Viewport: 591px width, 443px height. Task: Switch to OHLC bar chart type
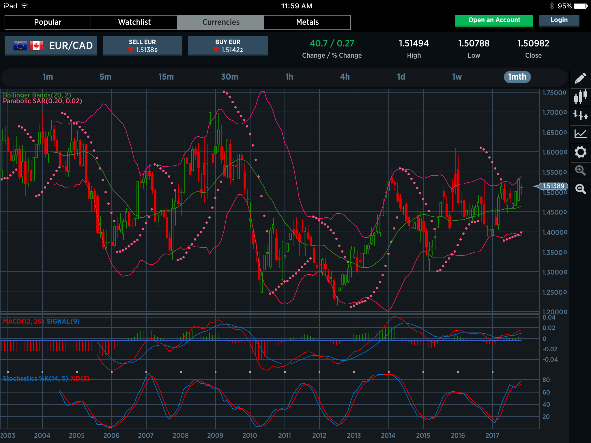(580, 115)
